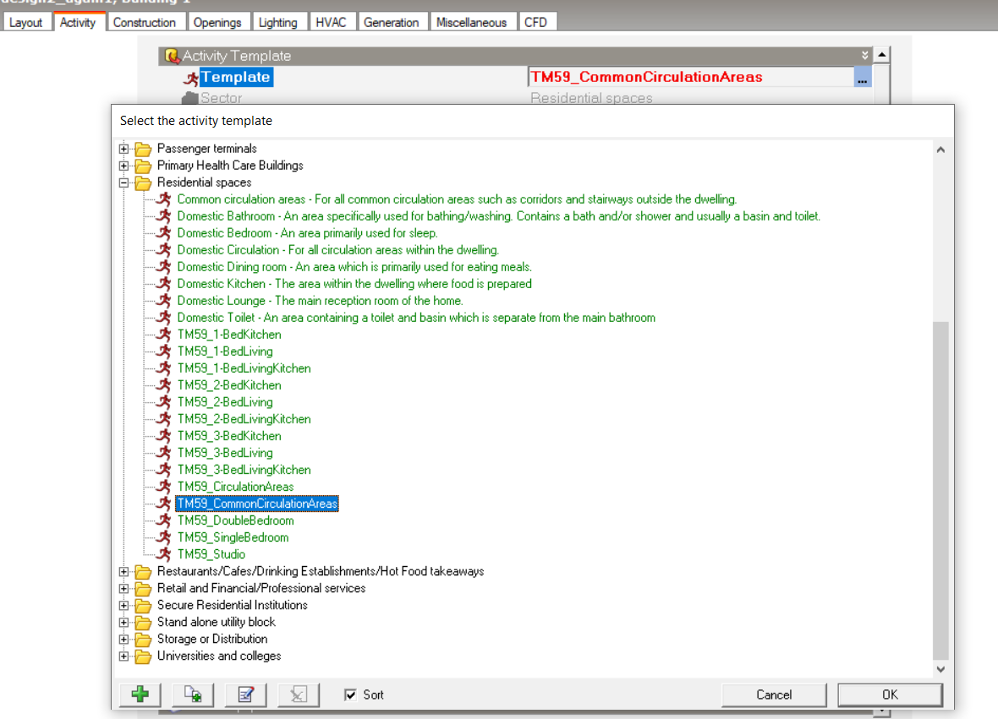Click the copy template icon
Screen dimensions: 998x719
(x=193, y=694)
